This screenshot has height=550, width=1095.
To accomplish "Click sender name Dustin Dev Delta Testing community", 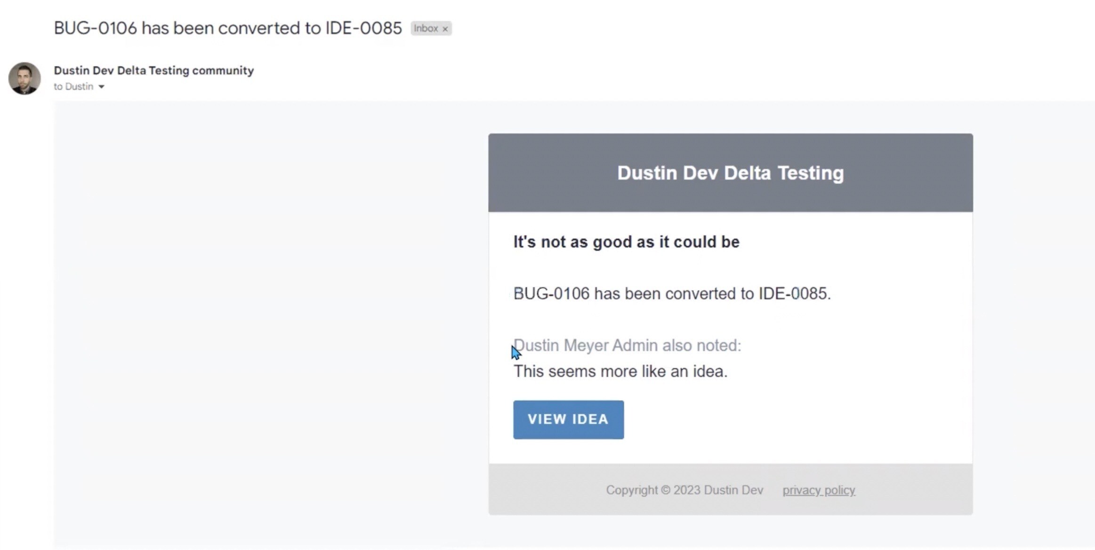I will 153,70.
